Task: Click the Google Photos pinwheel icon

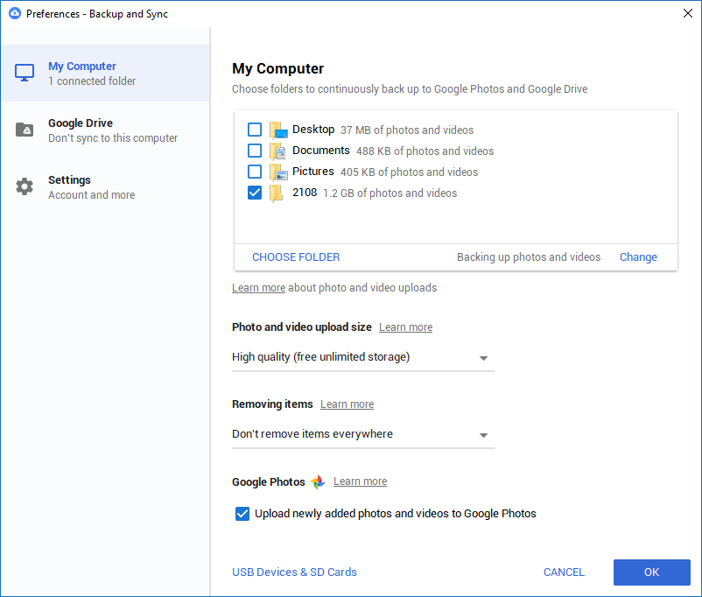Action: coord(318,482)
